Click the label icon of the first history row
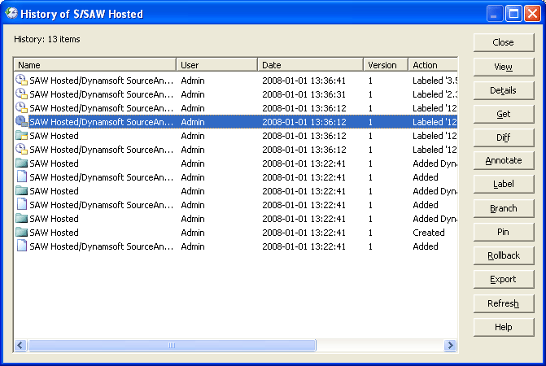This screenshot has height=366, width=546. [21, 81]
